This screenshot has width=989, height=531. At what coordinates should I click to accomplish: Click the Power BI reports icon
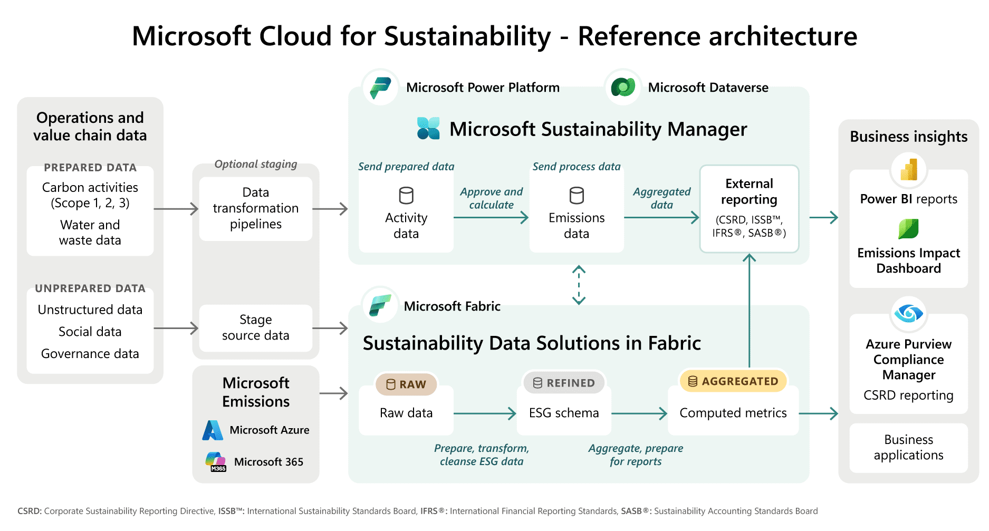pyautogui.click(x=908, y=170)
